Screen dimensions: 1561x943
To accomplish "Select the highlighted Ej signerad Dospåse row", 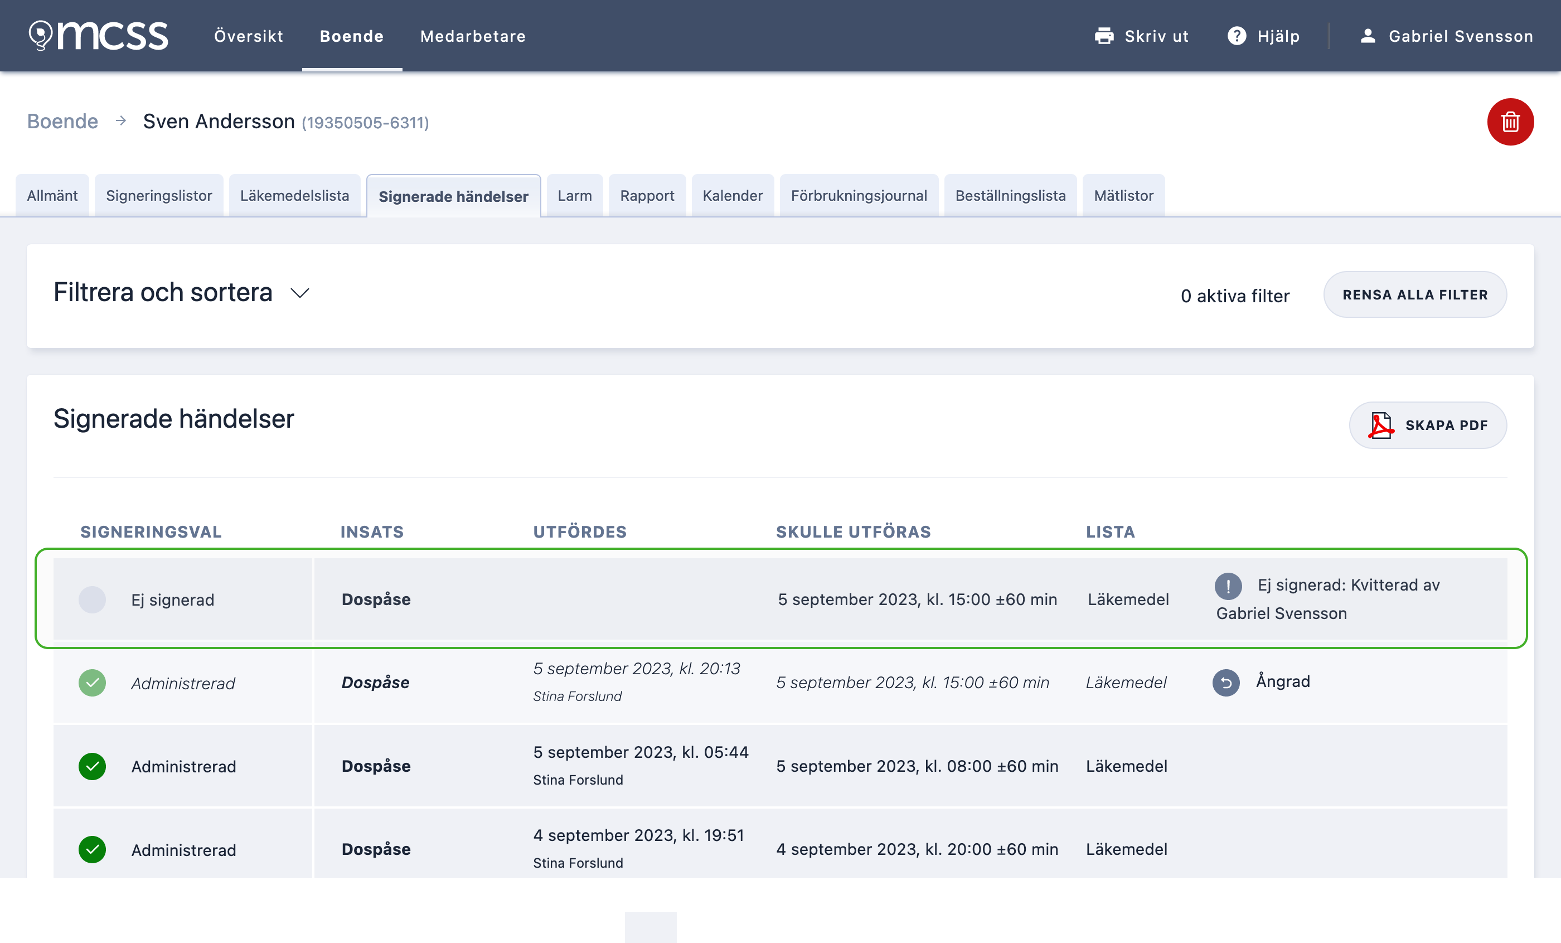I will coord(570,599).
